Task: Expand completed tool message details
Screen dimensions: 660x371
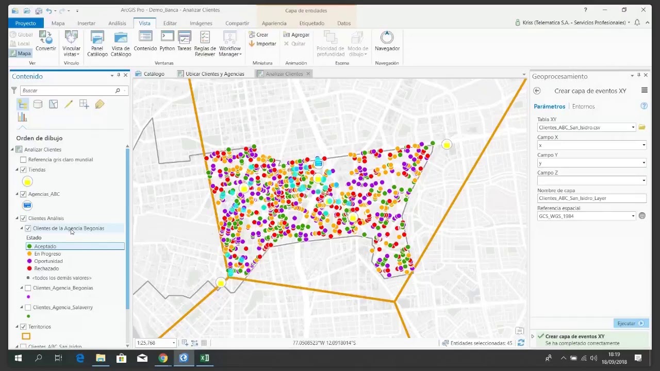Action: [x=533, y=336]
